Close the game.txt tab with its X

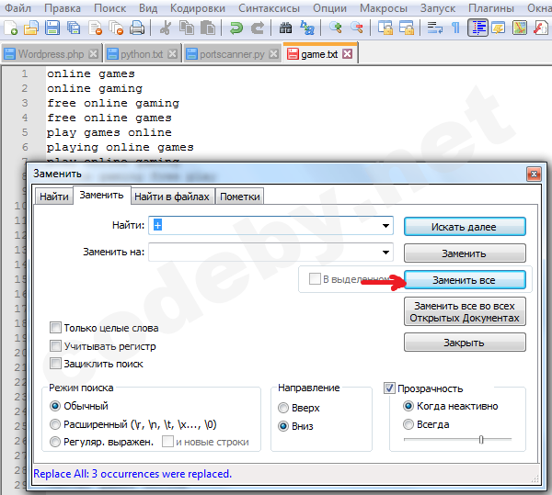pyautogui.click(x=347, y=54)
